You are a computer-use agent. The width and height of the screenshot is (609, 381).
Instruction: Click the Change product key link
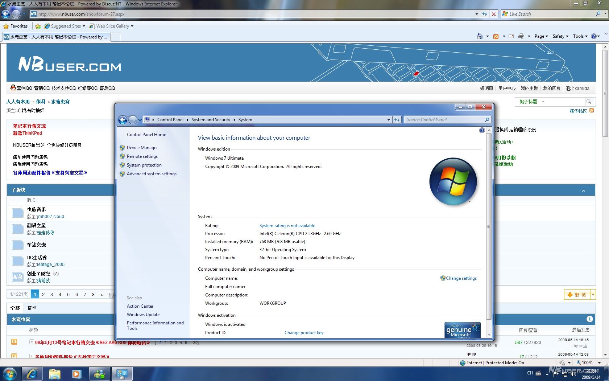[x=304, y=333]
